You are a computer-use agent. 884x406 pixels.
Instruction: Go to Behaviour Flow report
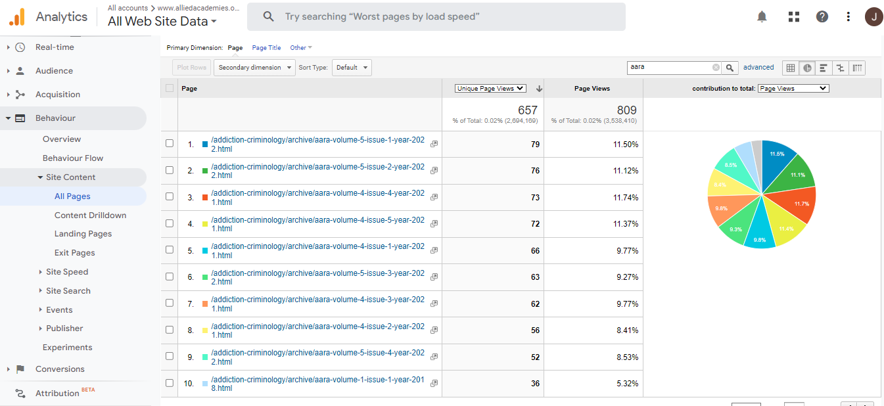72,158
